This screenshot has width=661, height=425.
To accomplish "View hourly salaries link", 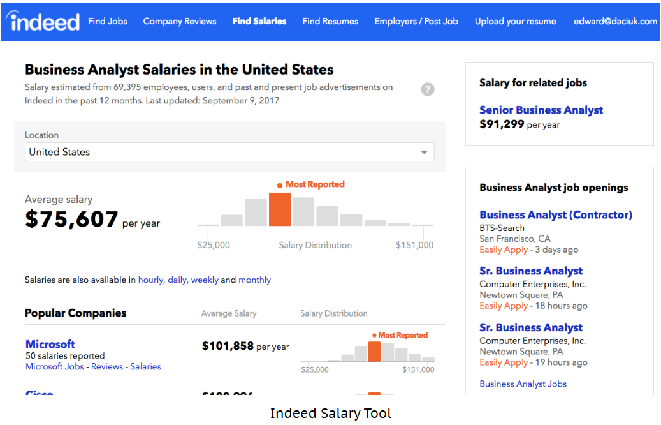I will click(150, 280).
